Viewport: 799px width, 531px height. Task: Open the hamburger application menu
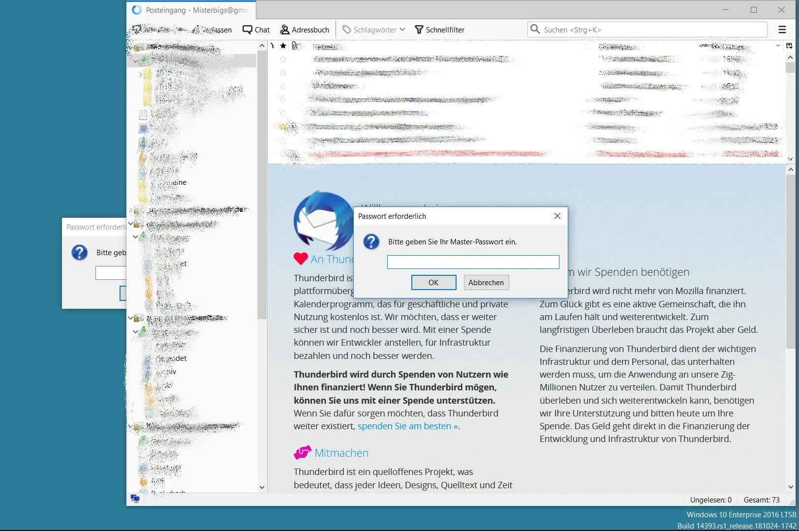(782, 29)
